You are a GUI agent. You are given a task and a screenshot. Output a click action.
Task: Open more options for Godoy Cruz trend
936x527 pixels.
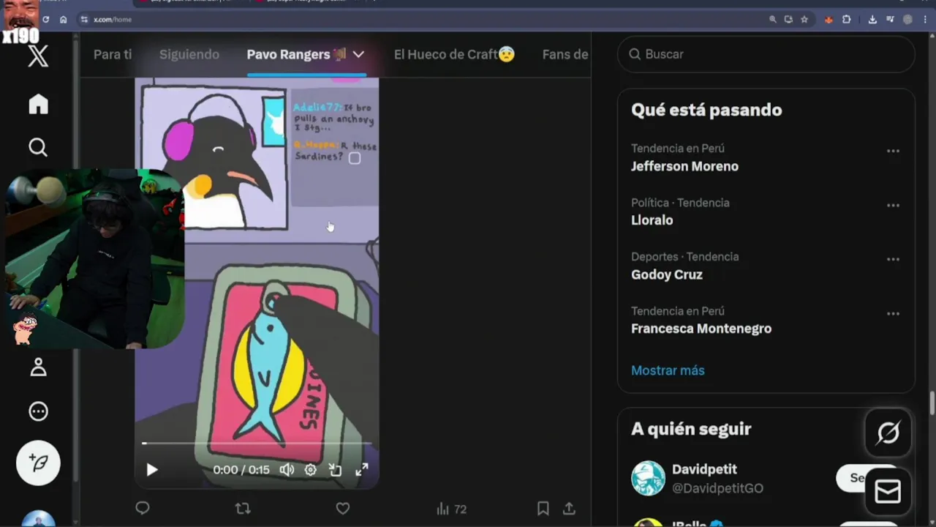(893, 259)
